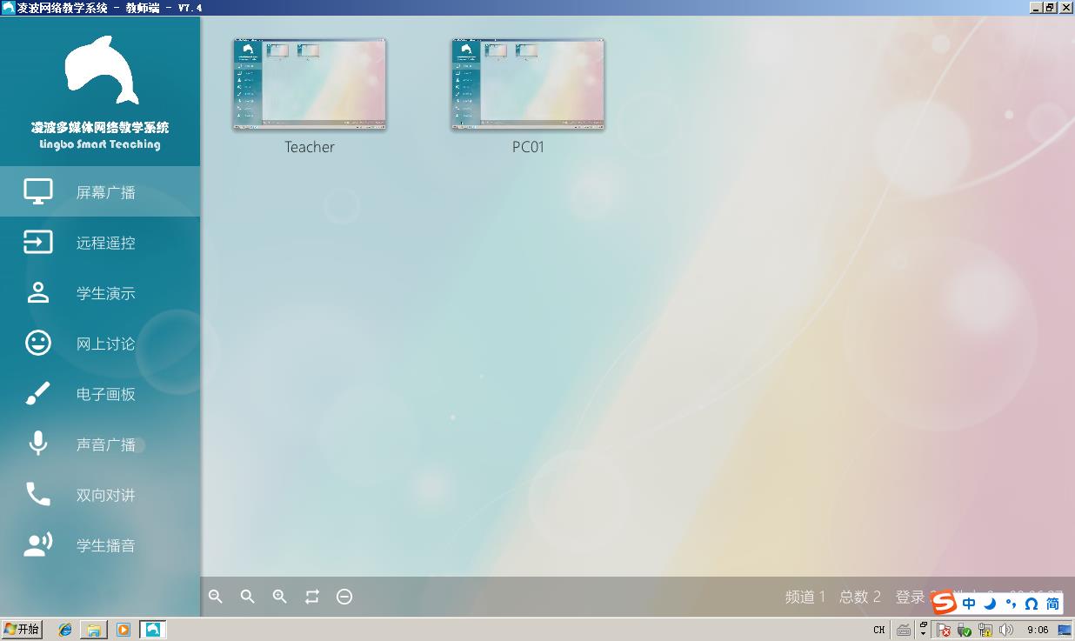Zoom in thumbnails with plus magnifier
Screen dimensions: 1075x641
point(280,597)
